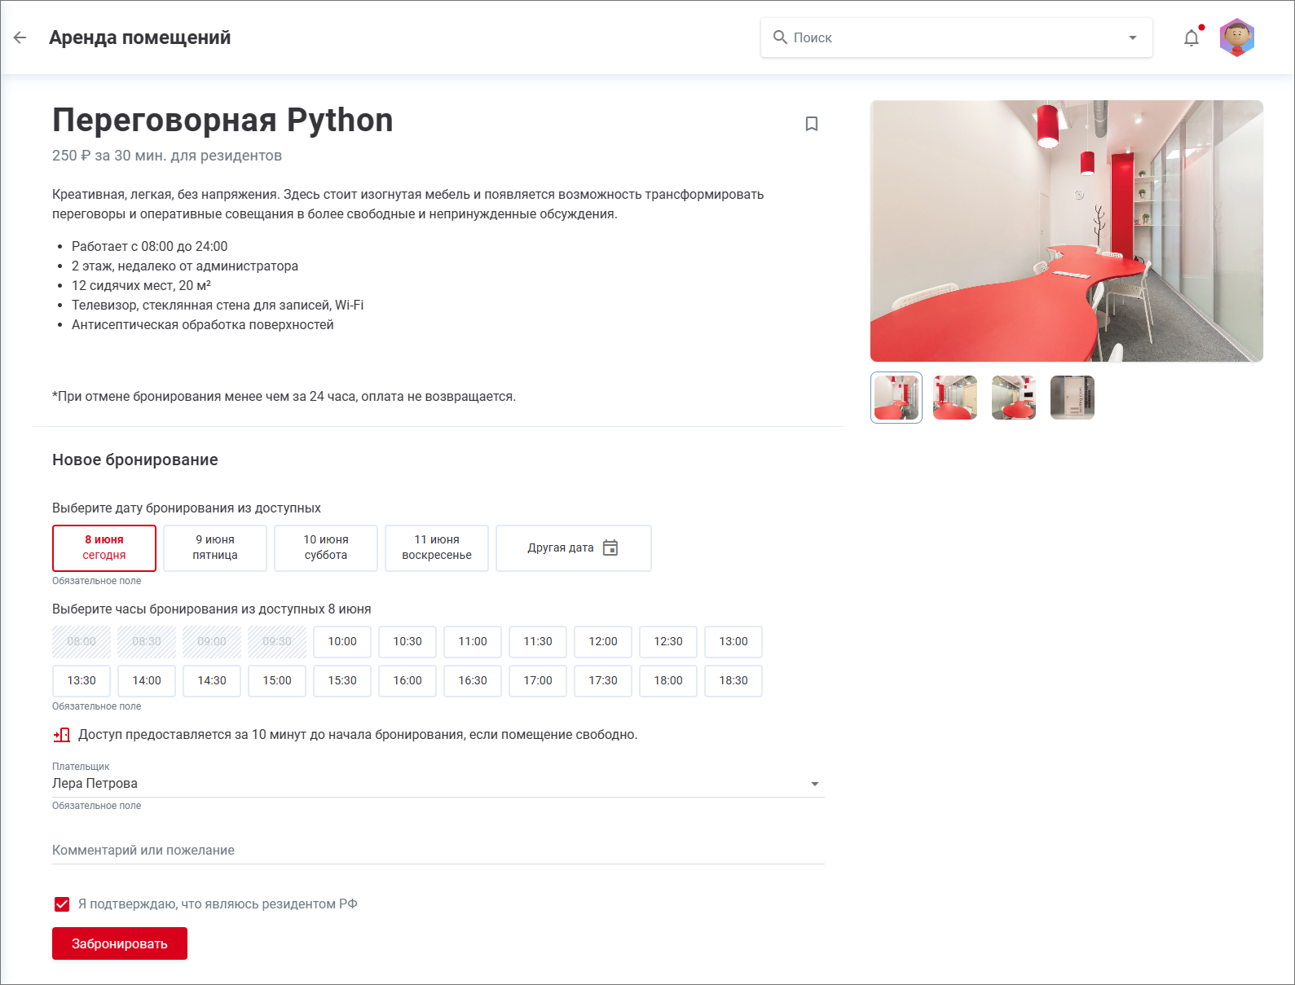The image size is (1295, 985).
Task: Open notifications bell
Action: (1191, 37)
